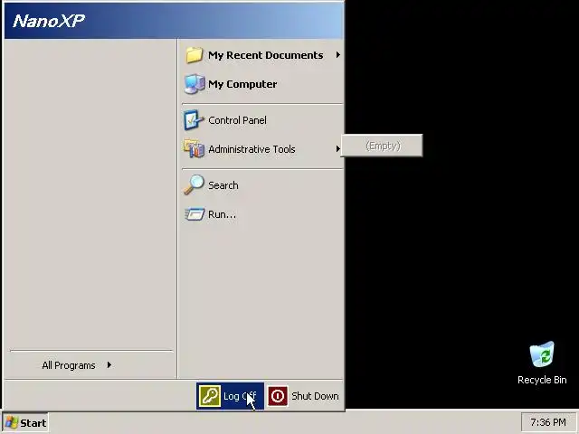Click the Log Off key icon

click(210, 396)
